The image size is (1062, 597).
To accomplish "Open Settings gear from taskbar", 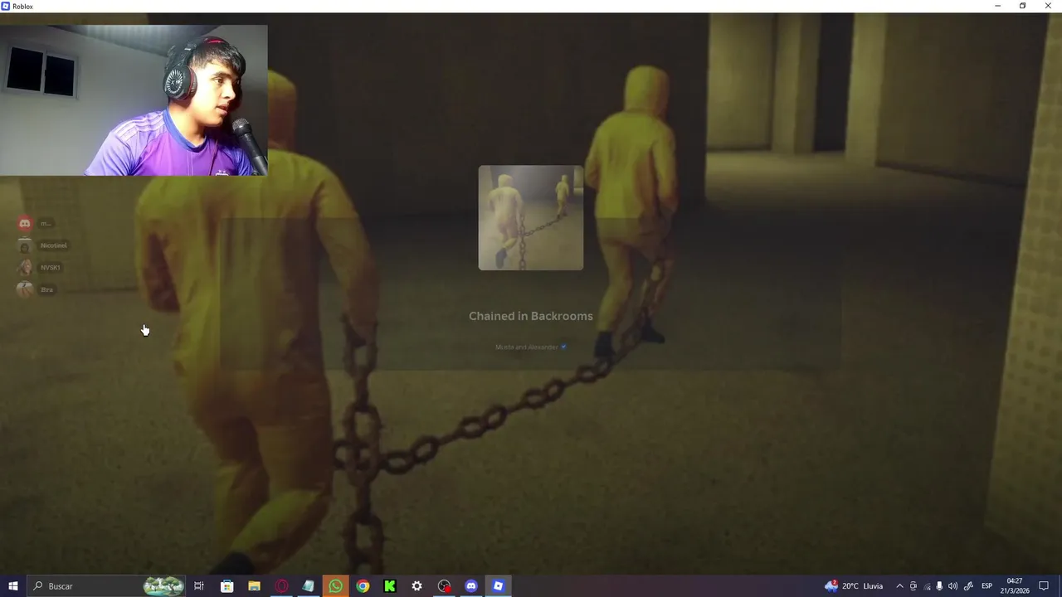I will (417, 586).
